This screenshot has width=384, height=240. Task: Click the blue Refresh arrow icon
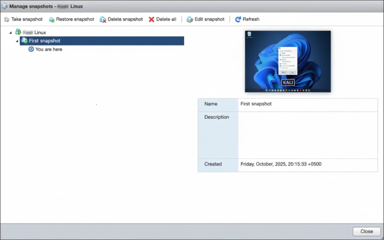click(238, 19)
